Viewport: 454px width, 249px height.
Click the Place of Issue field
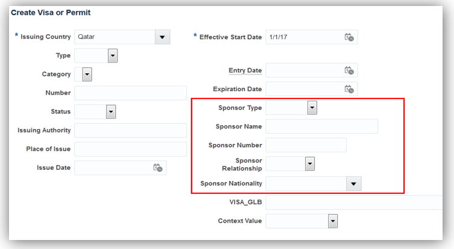130,149
